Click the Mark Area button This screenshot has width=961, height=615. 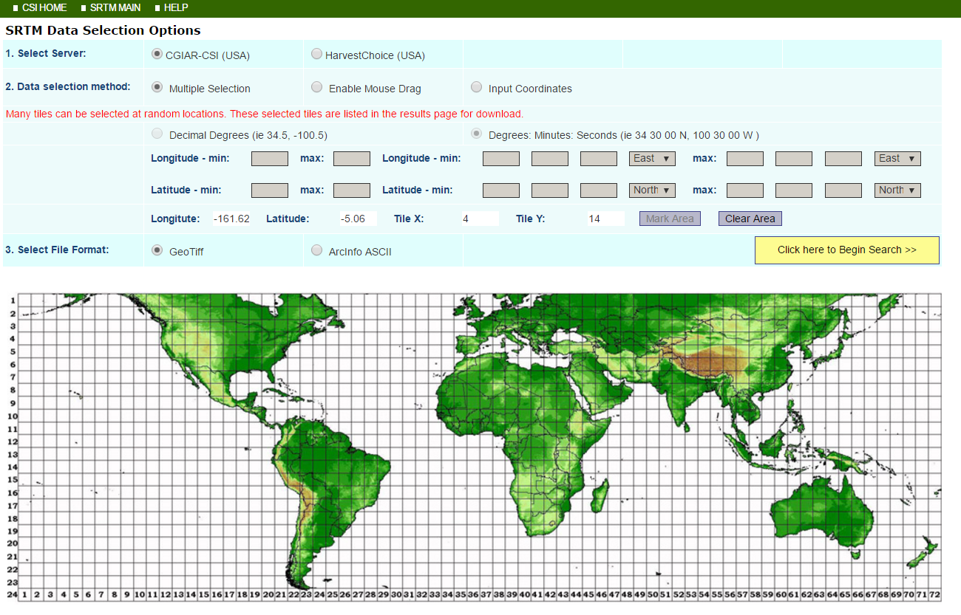coord(670,219)
